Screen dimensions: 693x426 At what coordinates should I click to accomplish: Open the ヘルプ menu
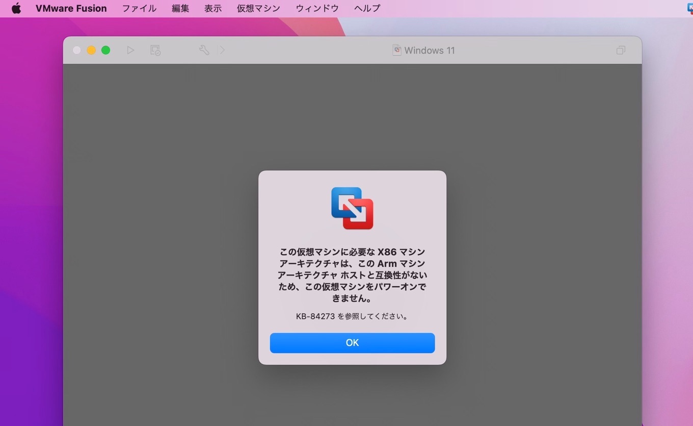click(x=366, y=8)
